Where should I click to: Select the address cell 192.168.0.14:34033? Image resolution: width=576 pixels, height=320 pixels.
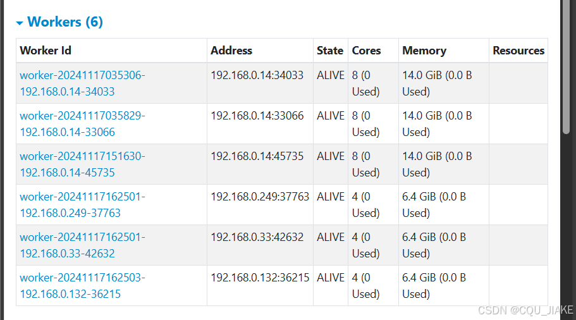pos(257,75)
